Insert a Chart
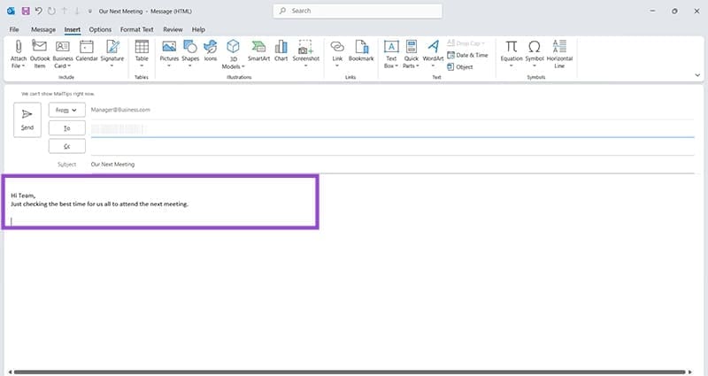 coord(281,50)
